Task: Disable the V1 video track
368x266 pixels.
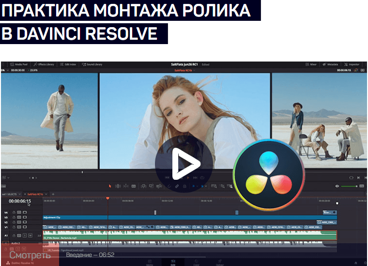Action: coord(25,227)
